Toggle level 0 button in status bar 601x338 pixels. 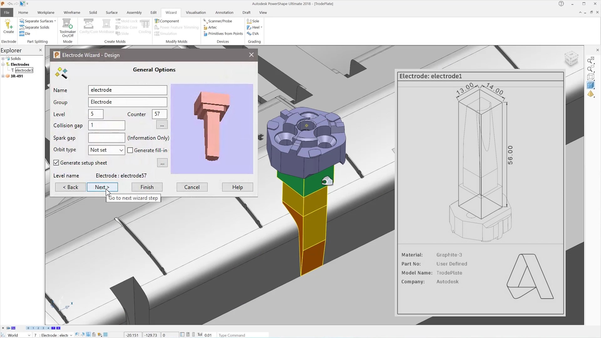tap(28, 328)
